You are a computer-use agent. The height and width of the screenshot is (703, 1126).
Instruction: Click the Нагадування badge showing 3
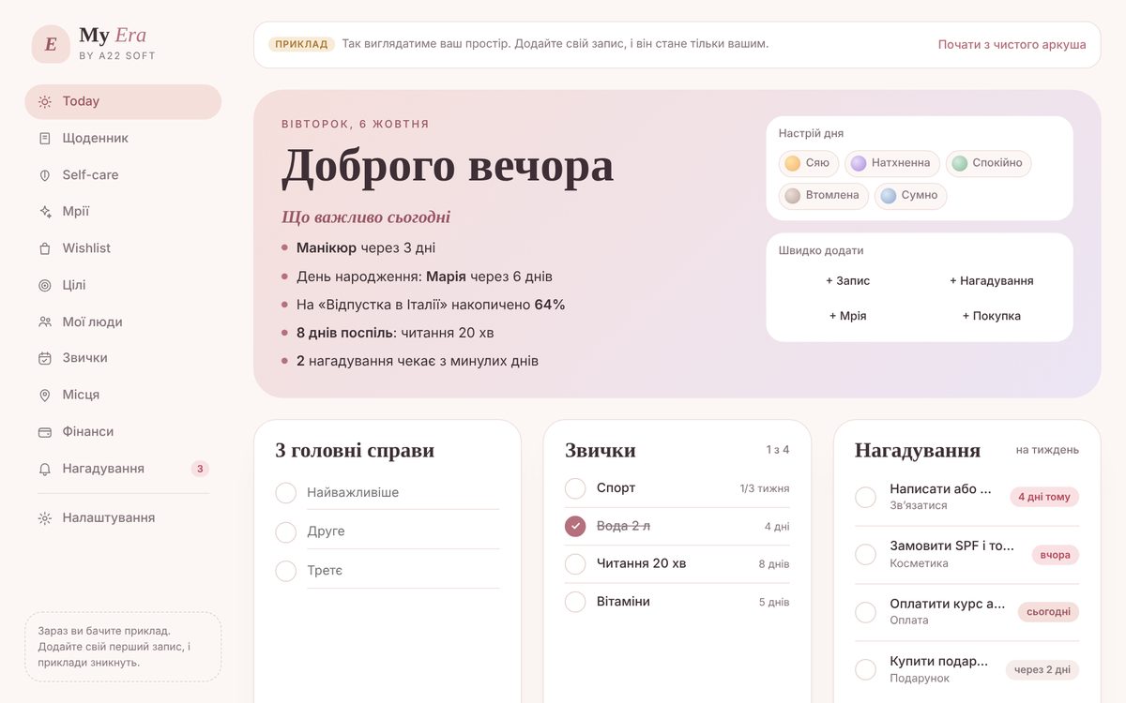coord(200,469)
